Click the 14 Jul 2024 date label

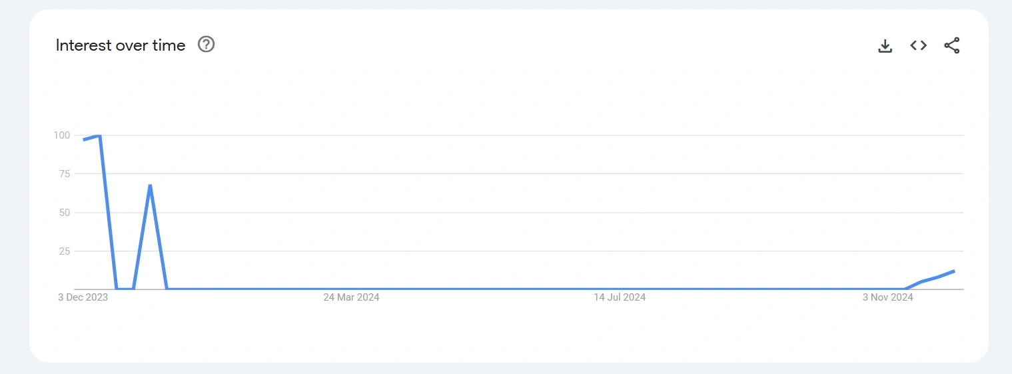(x=620, y=297)
